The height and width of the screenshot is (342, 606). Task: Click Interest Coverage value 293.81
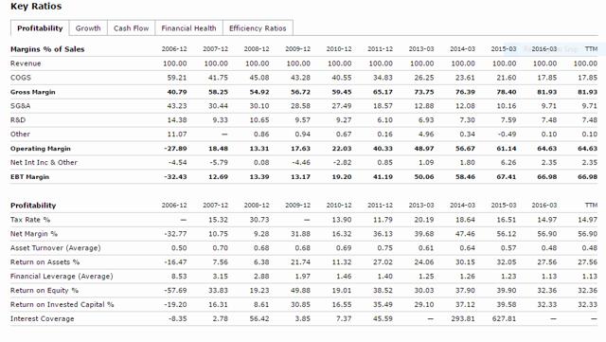click(463, 318)
